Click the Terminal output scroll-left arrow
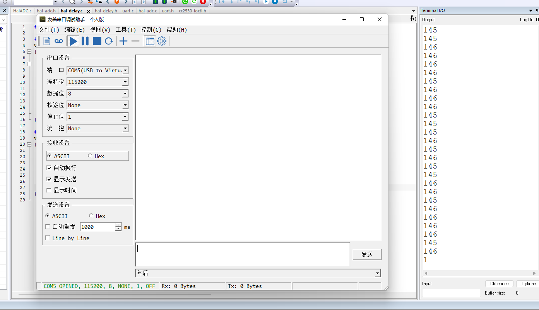539x310 pixels. pyautogui.click(x=425, y=273)
